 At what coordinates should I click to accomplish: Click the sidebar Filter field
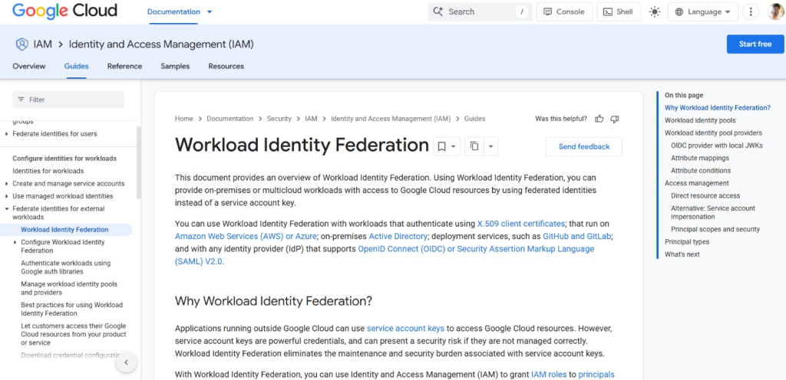68,100
